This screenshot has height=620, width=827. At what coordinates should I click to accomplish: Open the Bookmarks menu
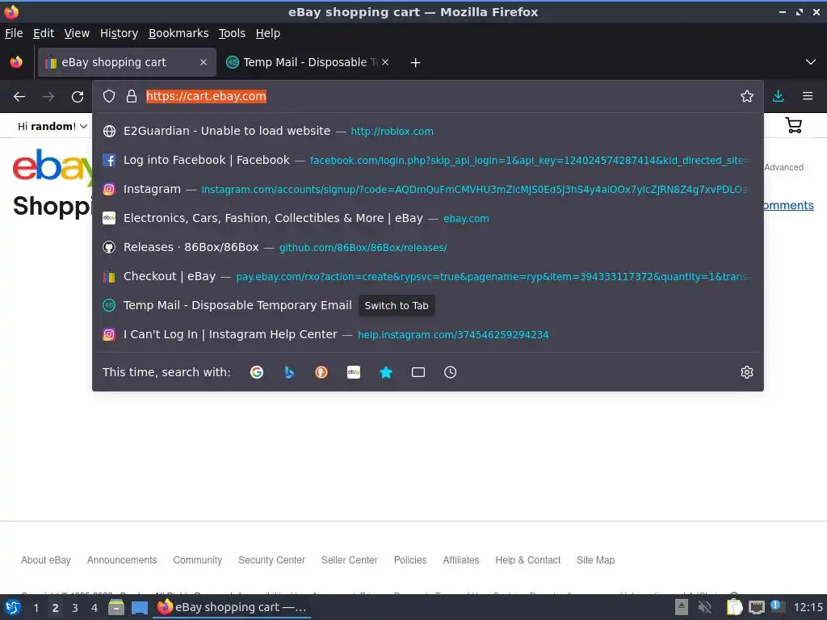178,33
